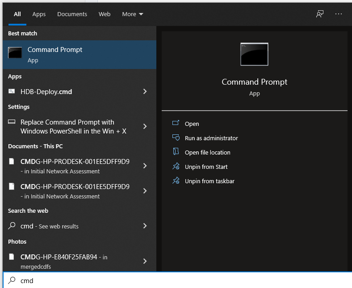
Task: Click the Unpin from Start pin icon
Action: 176,166
